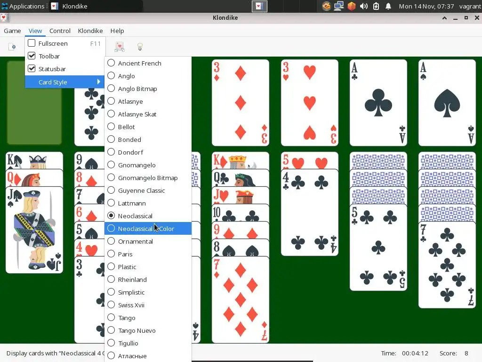The width and height of the screenshot is (482, 362).
Task: Click the jack of spades card
Action: 34,230
